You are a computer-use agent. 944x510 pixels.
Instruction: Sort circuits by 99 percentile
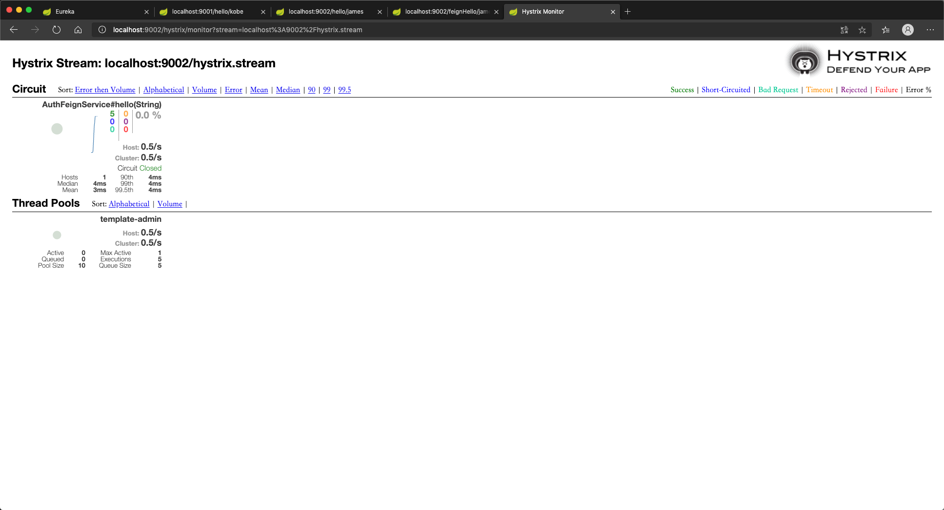point(327,90)
